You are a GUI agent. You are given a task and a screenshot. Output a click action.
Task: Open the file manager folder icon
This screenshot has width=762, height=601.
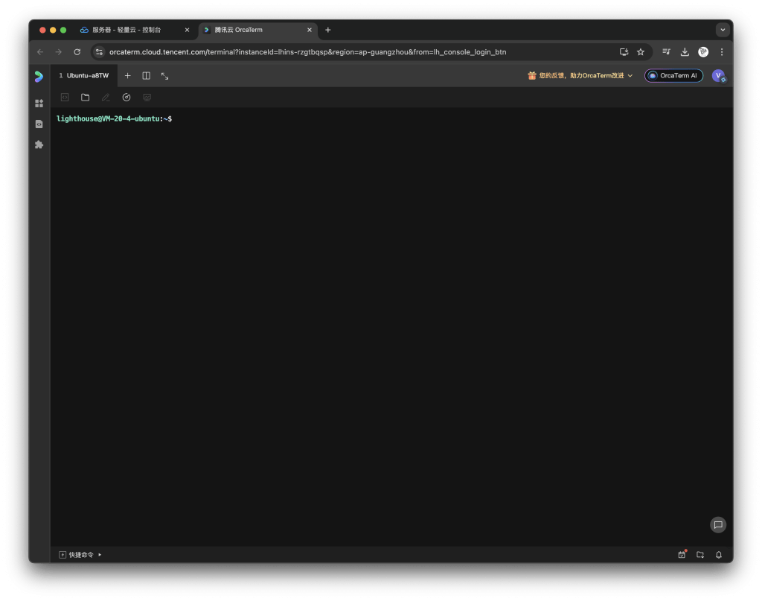pos(85,98)
